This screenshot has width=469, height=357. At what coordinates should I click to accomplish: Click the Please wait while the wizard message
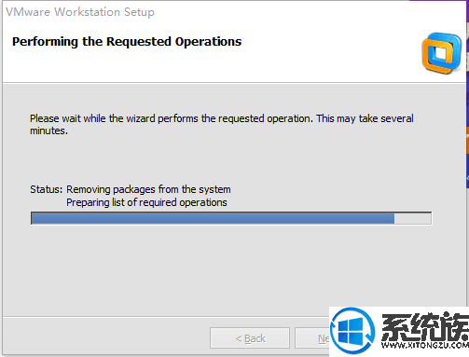click(x=222, y=124)
